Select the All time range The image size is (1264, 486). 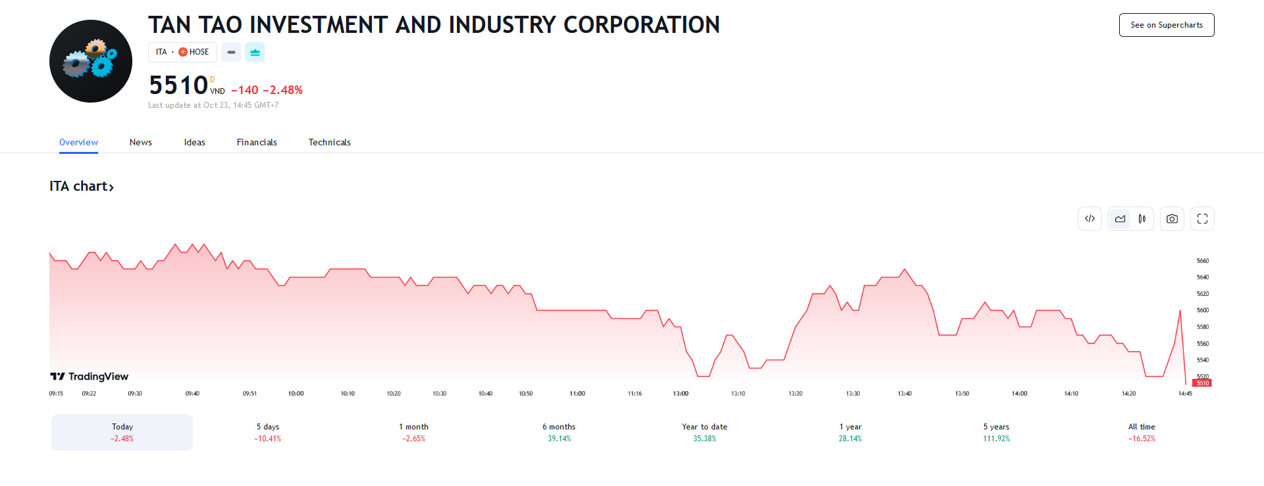coord(1142,432)
